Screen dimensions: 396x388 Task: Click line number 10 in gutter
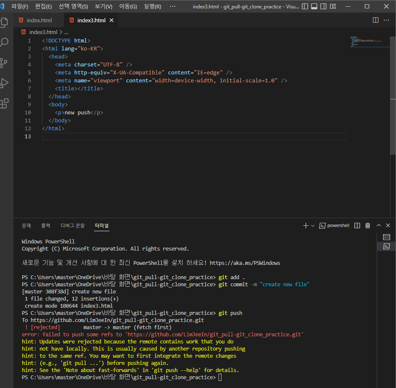28,112
